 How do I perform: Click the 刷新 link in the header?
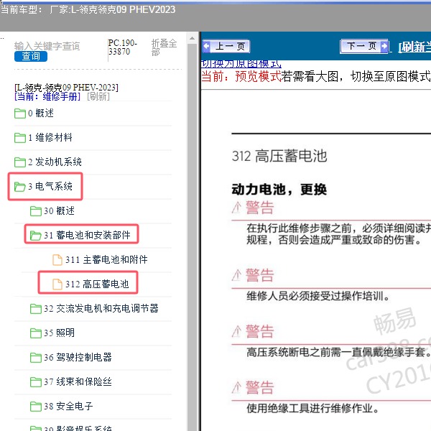pos(414,47)
